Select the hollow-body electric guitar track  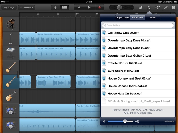click(11, 96)
